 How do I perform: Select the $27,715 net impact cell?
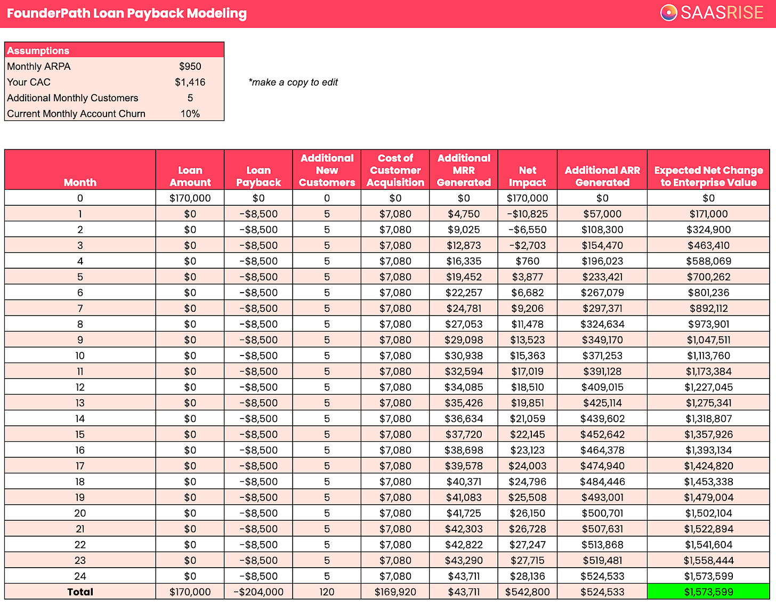tap(528, 560)
